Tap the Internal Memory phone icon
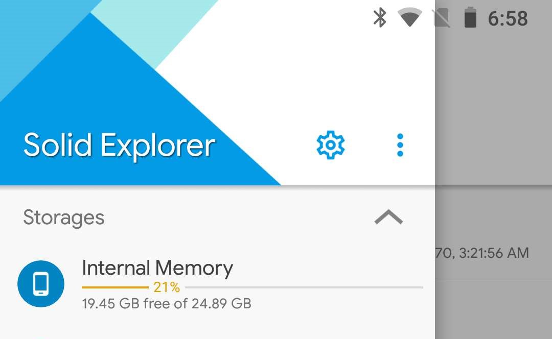 (x=41, y=284)
